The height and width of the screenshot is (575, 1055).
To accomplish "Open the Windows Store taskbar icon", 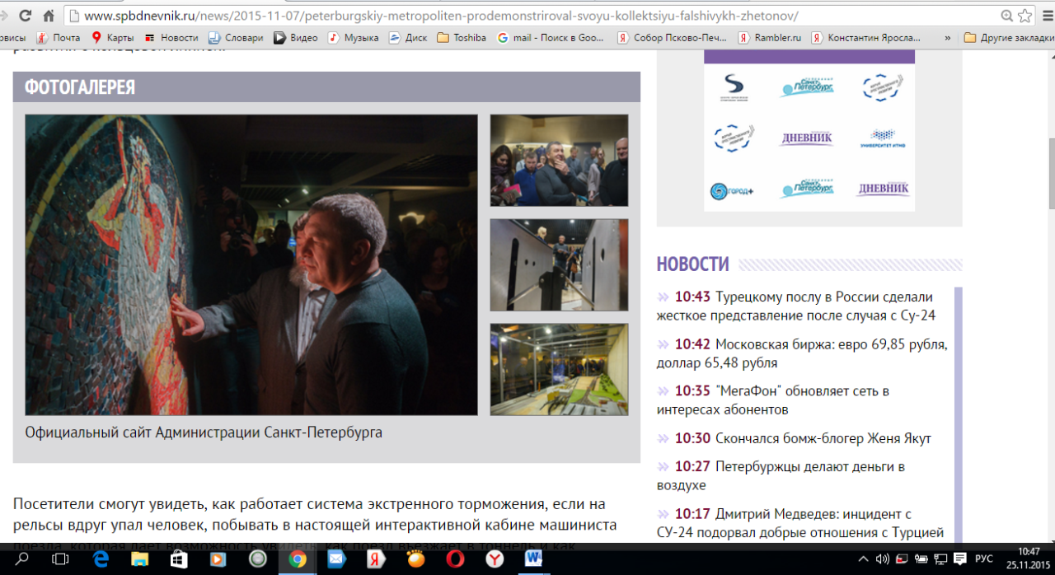I will click(x=179, y=560).
